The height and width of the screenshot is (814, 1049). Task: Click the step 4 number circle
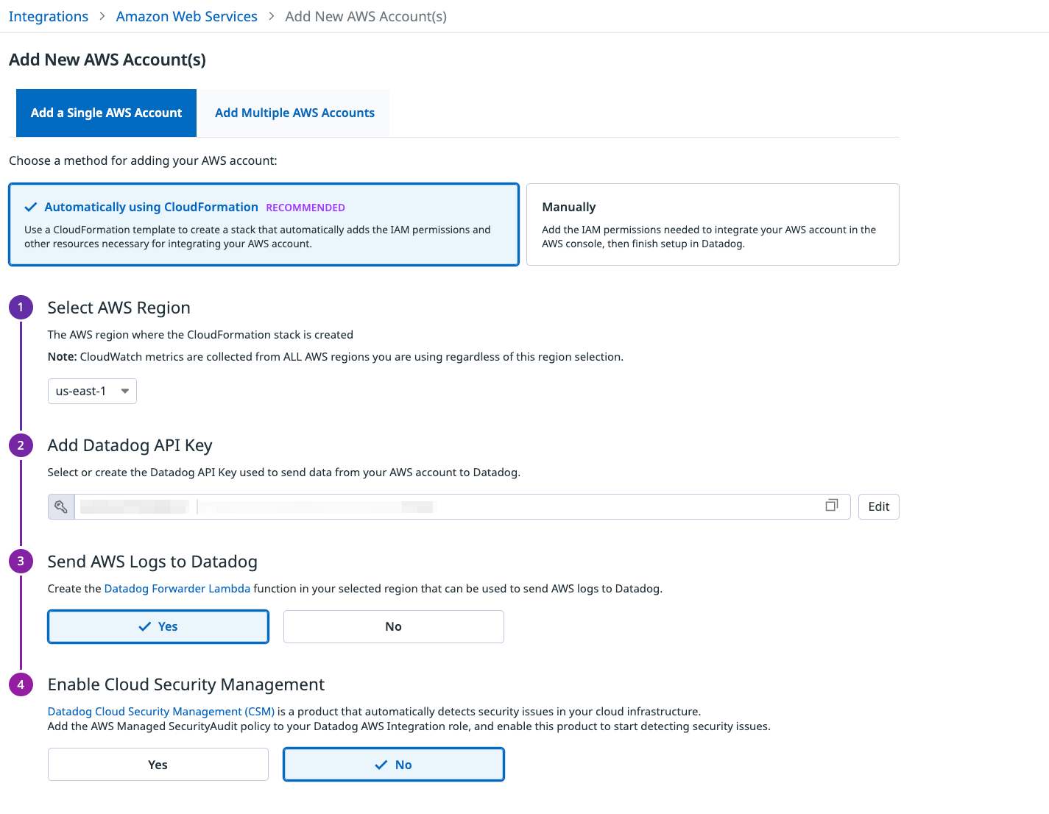tap(21, 684)
